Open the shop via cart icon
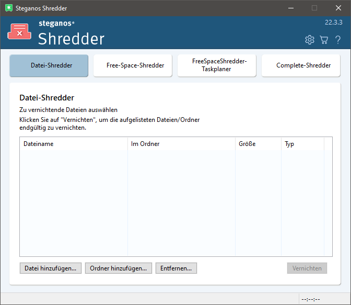This screenshot has width=351, height=305. [x=324, y=40]
